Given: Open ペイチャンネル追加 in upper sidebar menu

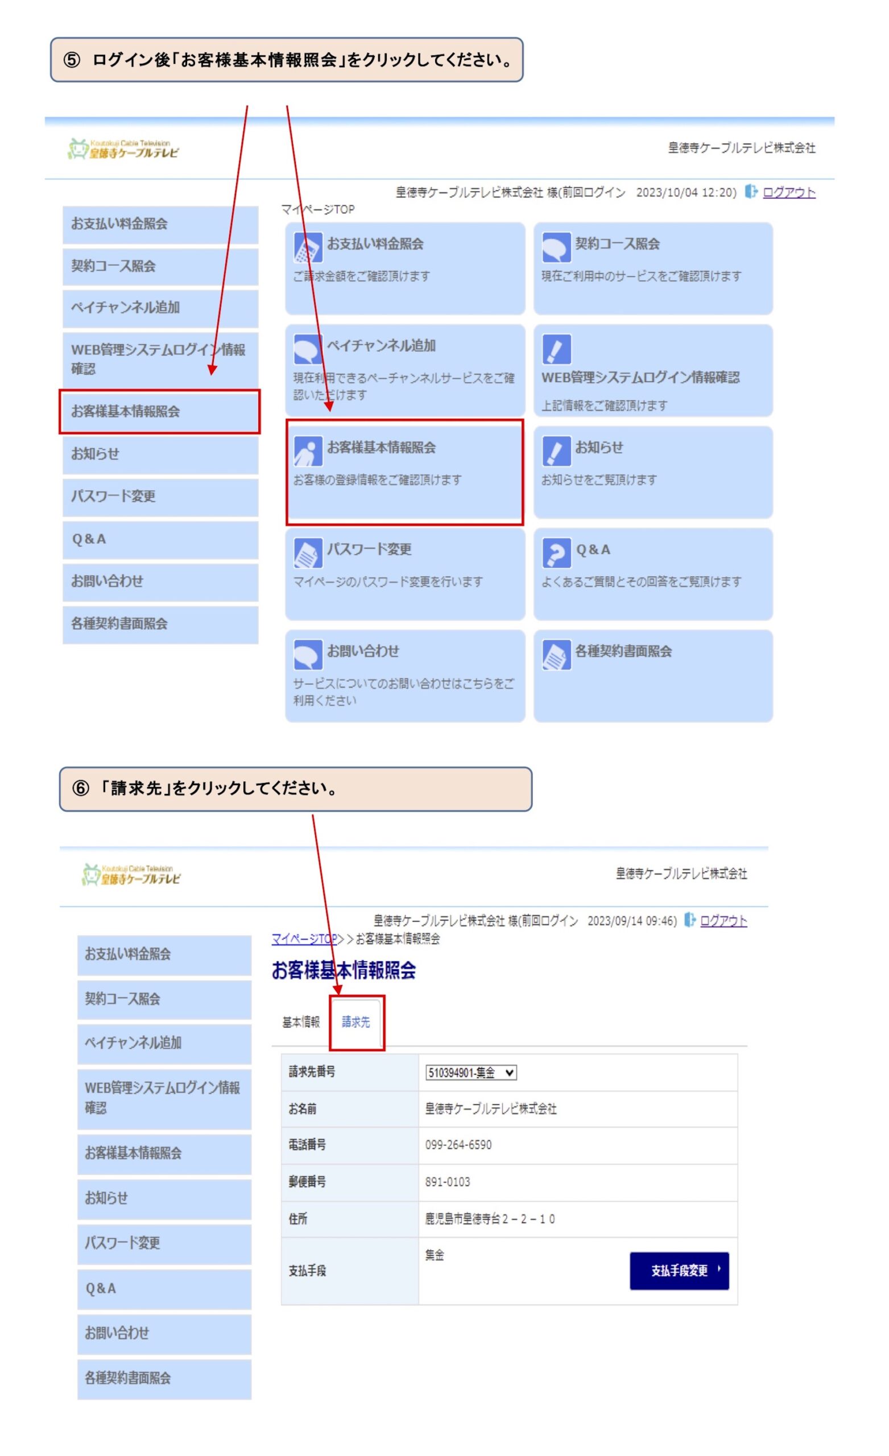Looking at the screenshot, I should point(160,307).
